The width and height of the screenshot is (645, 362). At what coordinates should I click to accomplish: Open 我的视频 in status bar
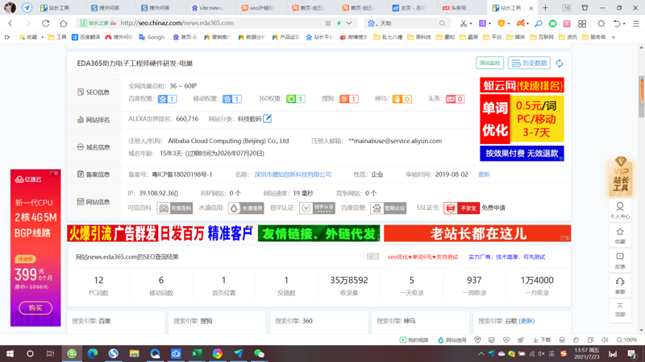[x=414, y=339]
